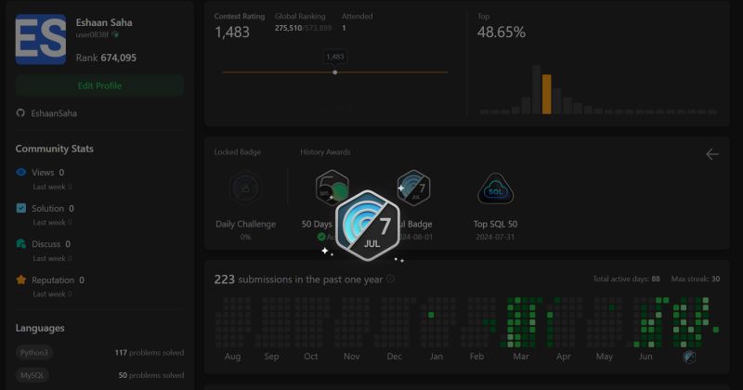Click the ES profile avatar
743x390 pixels.
point(41,39)
